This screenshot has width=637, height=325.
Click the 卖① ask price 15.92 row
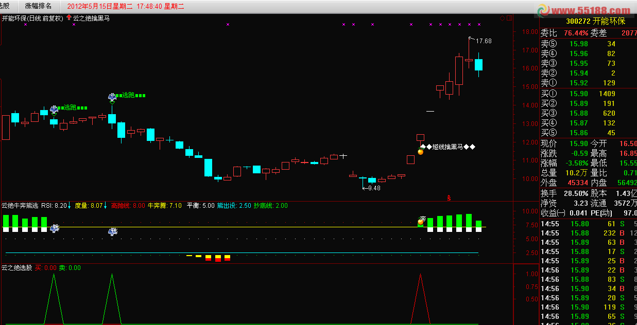(x=588, y=83)
